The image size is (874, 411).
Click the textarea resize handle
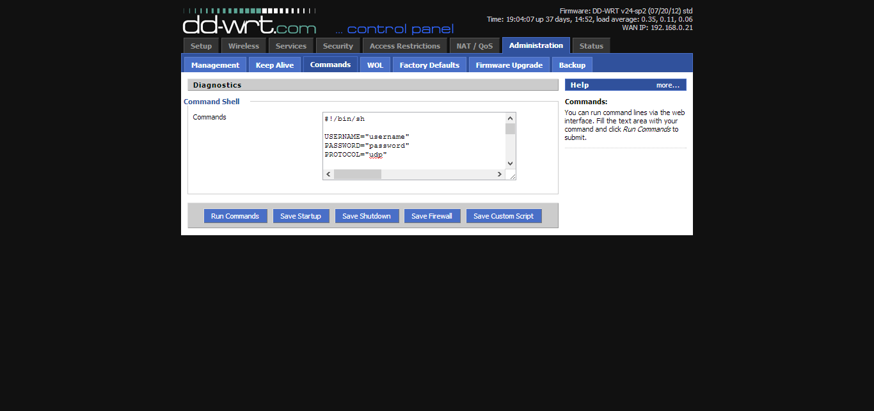tap(512, 176)
